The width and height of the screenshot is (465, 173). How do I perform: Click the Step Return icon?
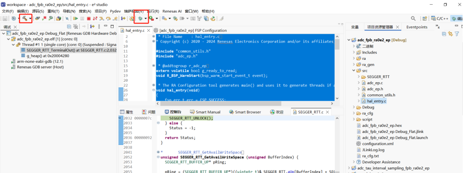pyautogui.click(x=115, y=19)
